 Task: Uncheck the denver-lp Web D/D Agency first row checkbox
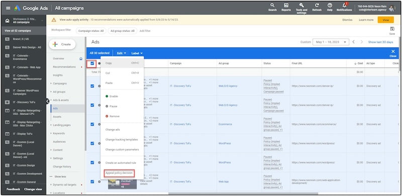coord(92,86)
